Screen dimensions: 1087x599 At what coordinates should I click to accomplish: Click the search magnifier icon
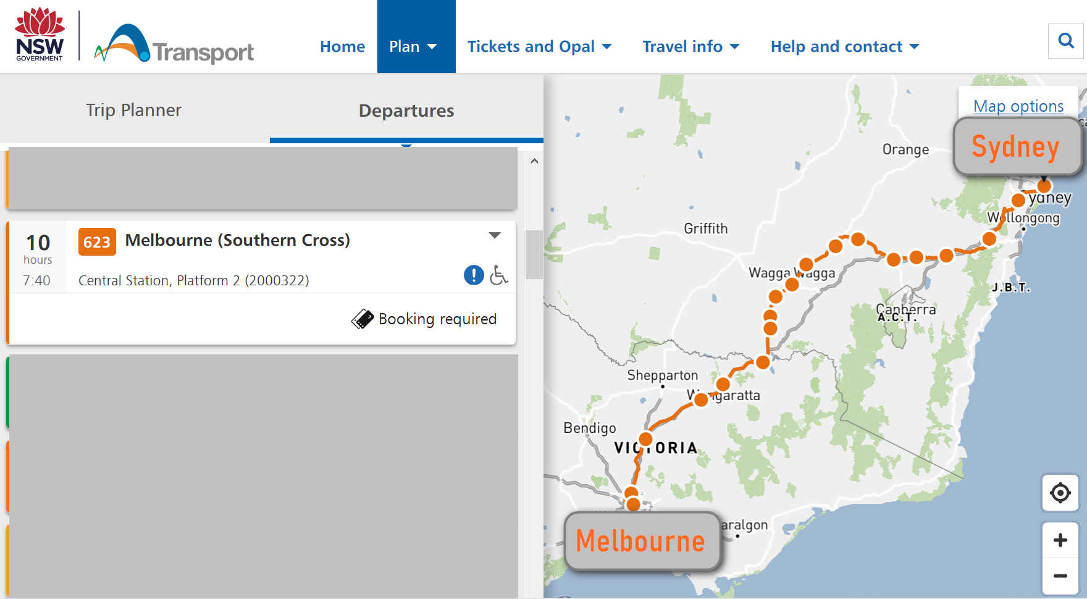pos(1065,41)
